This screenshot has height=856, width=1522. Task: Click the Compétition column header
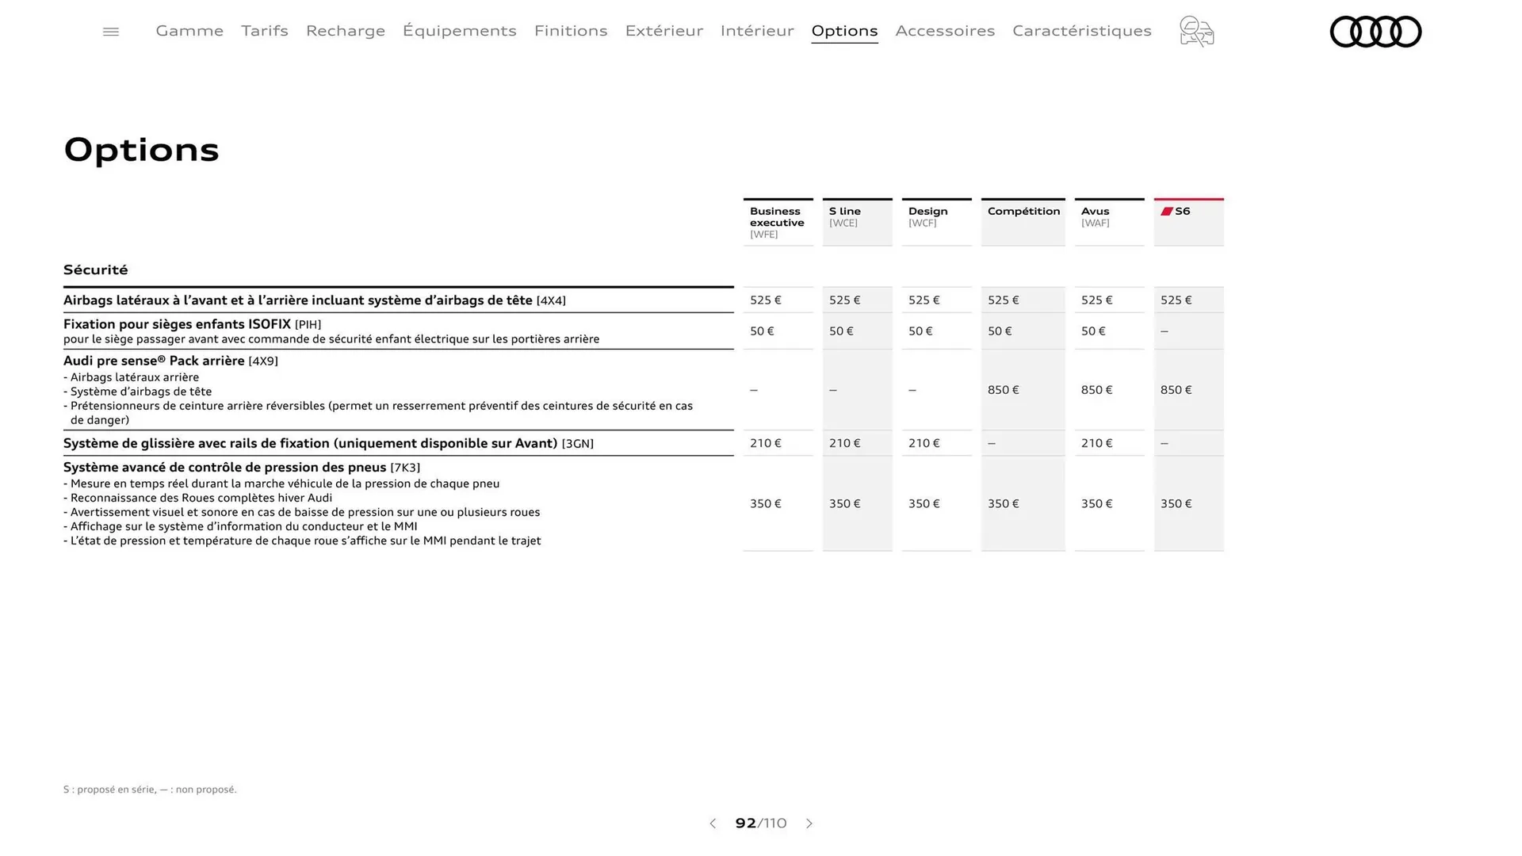click(1023, 212)
